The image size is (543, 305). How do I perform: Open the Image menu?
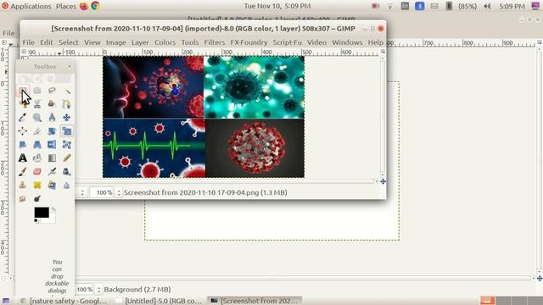click(115, 42)
